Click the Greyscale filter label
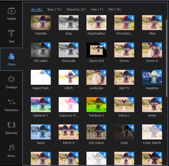Image resolution: width=169 pixels, height=166 pixels. 68,61
